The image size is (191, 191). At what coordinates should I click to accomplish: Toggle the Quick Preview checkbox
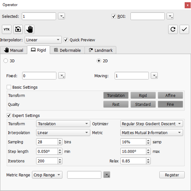(x=66, y=40)
